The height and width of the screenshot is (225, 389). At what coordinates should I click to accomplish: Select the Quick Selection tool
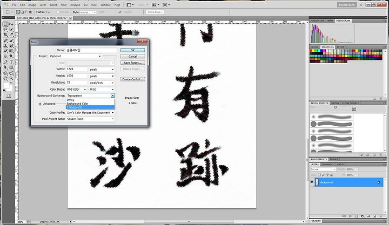[11, 29]
